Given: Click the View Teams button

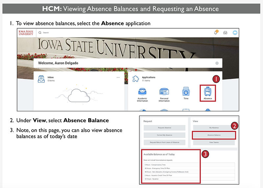Looking at the screenshot, I should tap(214, 142).
